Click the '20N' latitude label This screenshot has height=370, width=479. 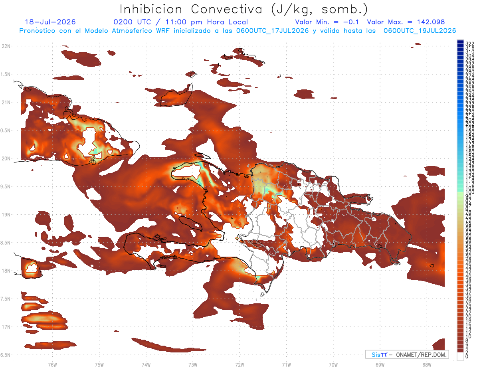[6, 158]
